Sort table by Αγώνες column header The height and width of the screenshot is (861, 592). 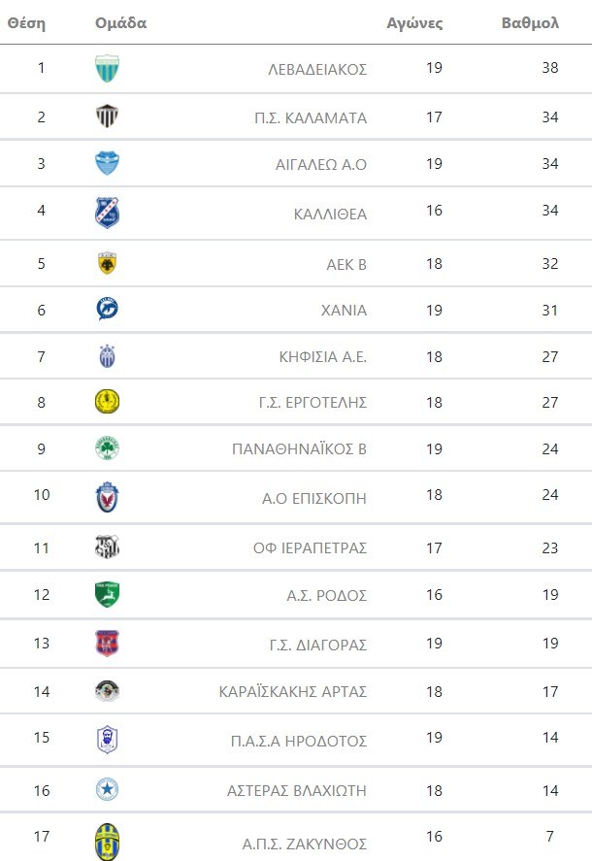(414, 23)
